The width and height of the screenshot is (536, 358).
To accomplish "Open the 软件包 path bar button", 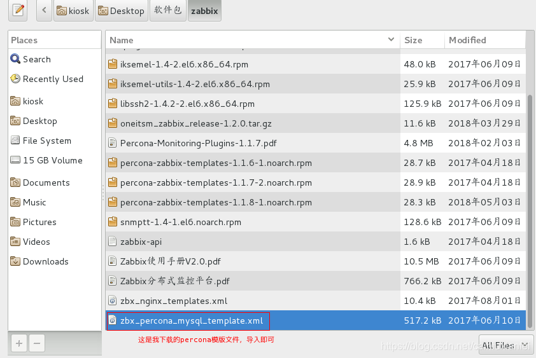I will [x=168, y=11].
